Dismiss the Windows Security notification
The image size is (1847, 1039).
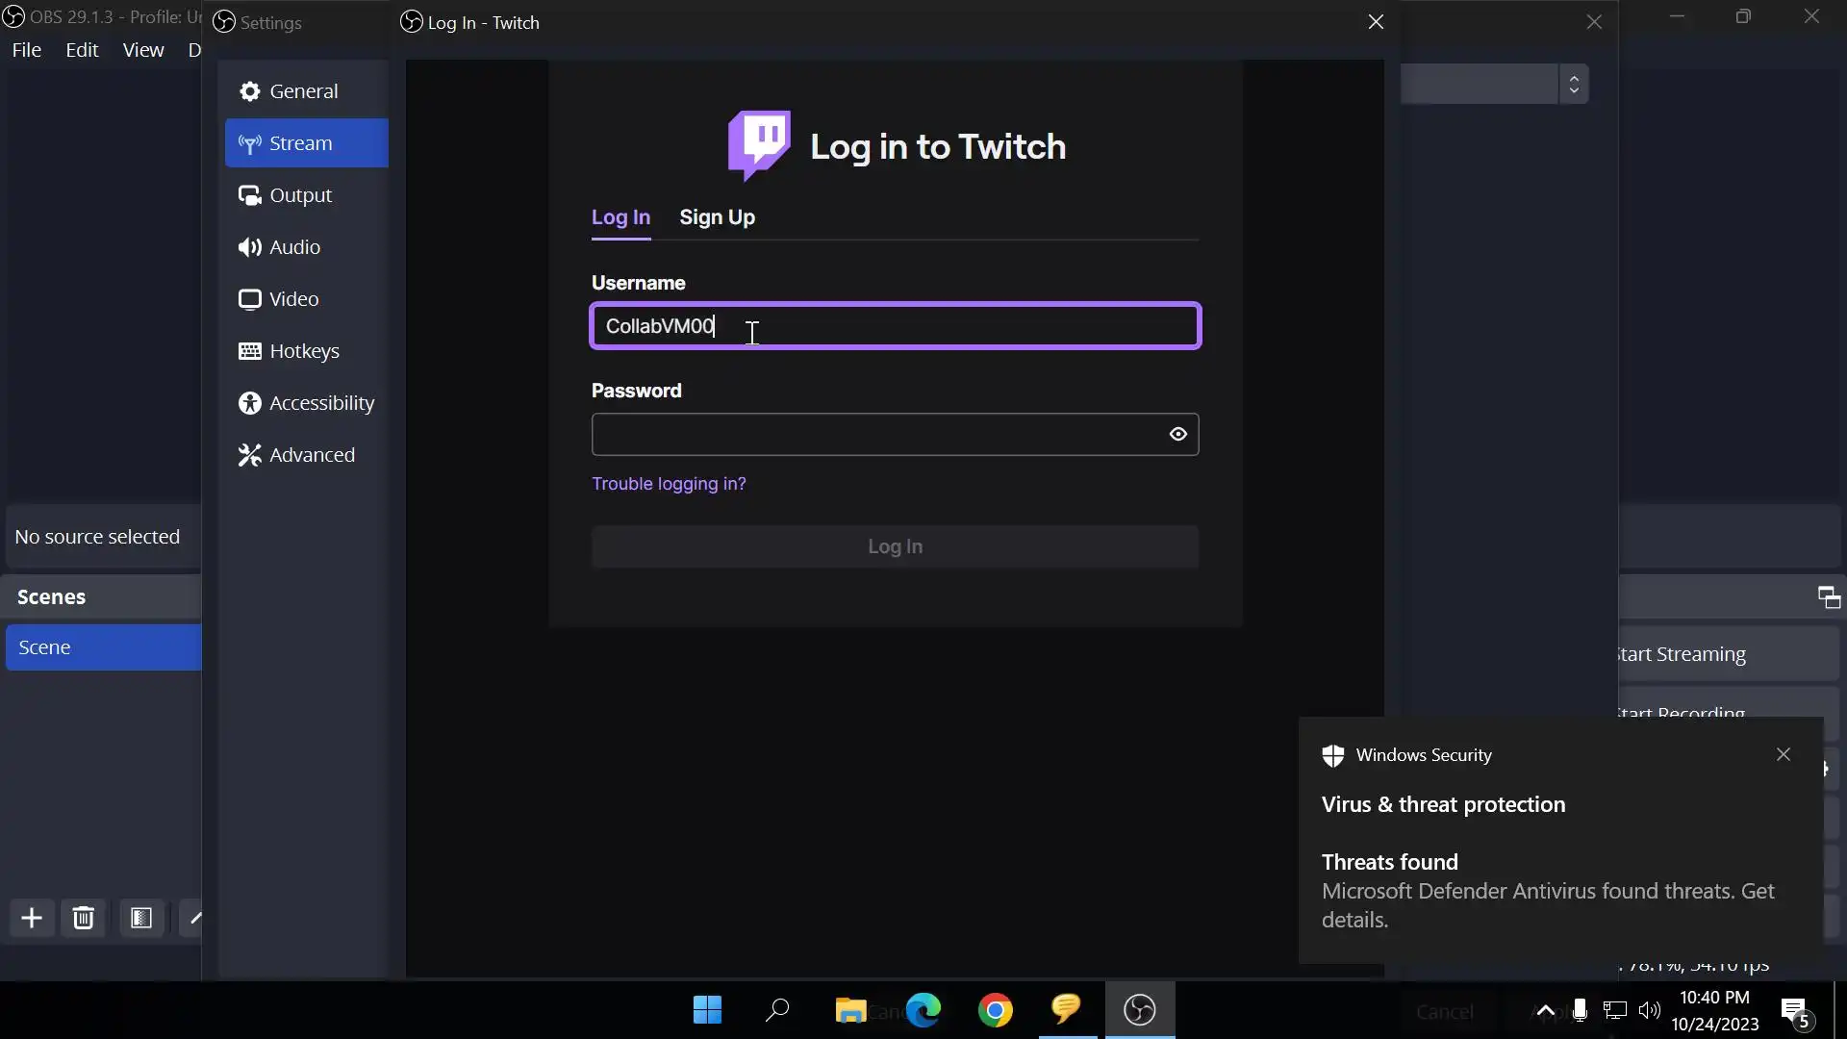pos(1783,755)
